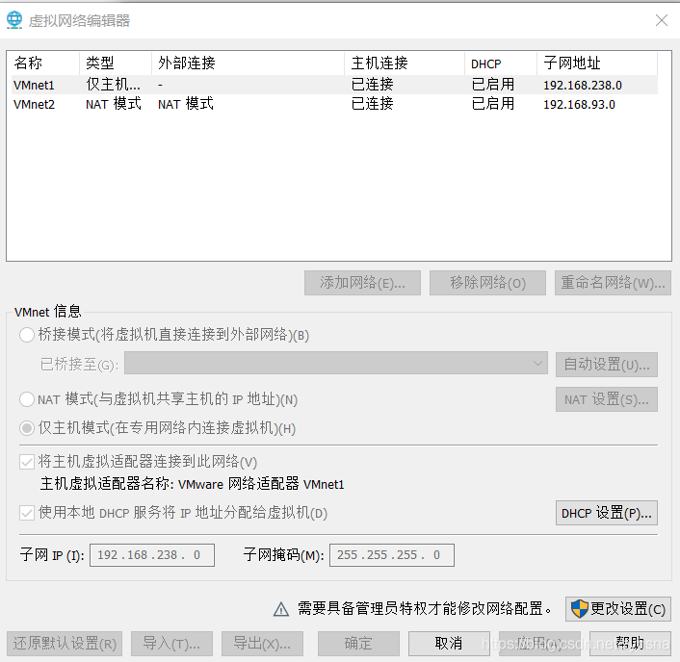Click the 自动设置(U) button

pyautogui.click(x=607, y=365)
